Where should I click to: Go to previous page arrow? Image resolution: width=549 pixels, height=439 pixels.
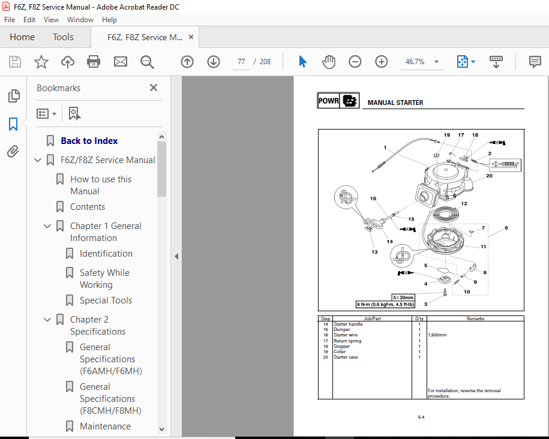tap(187, 62)
